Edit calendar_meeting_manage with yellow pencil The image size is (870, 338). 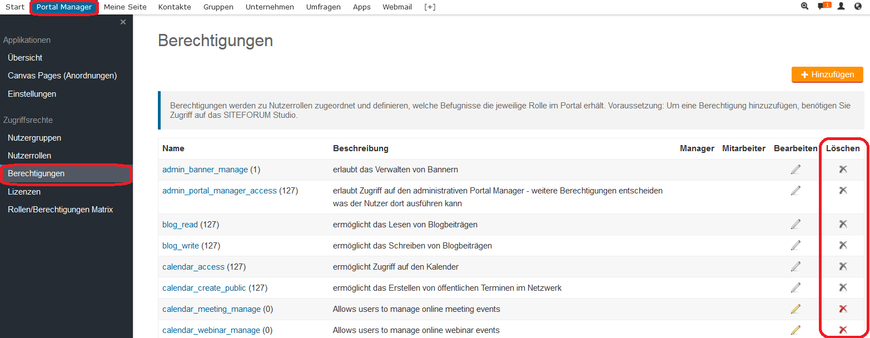(796, 309)
